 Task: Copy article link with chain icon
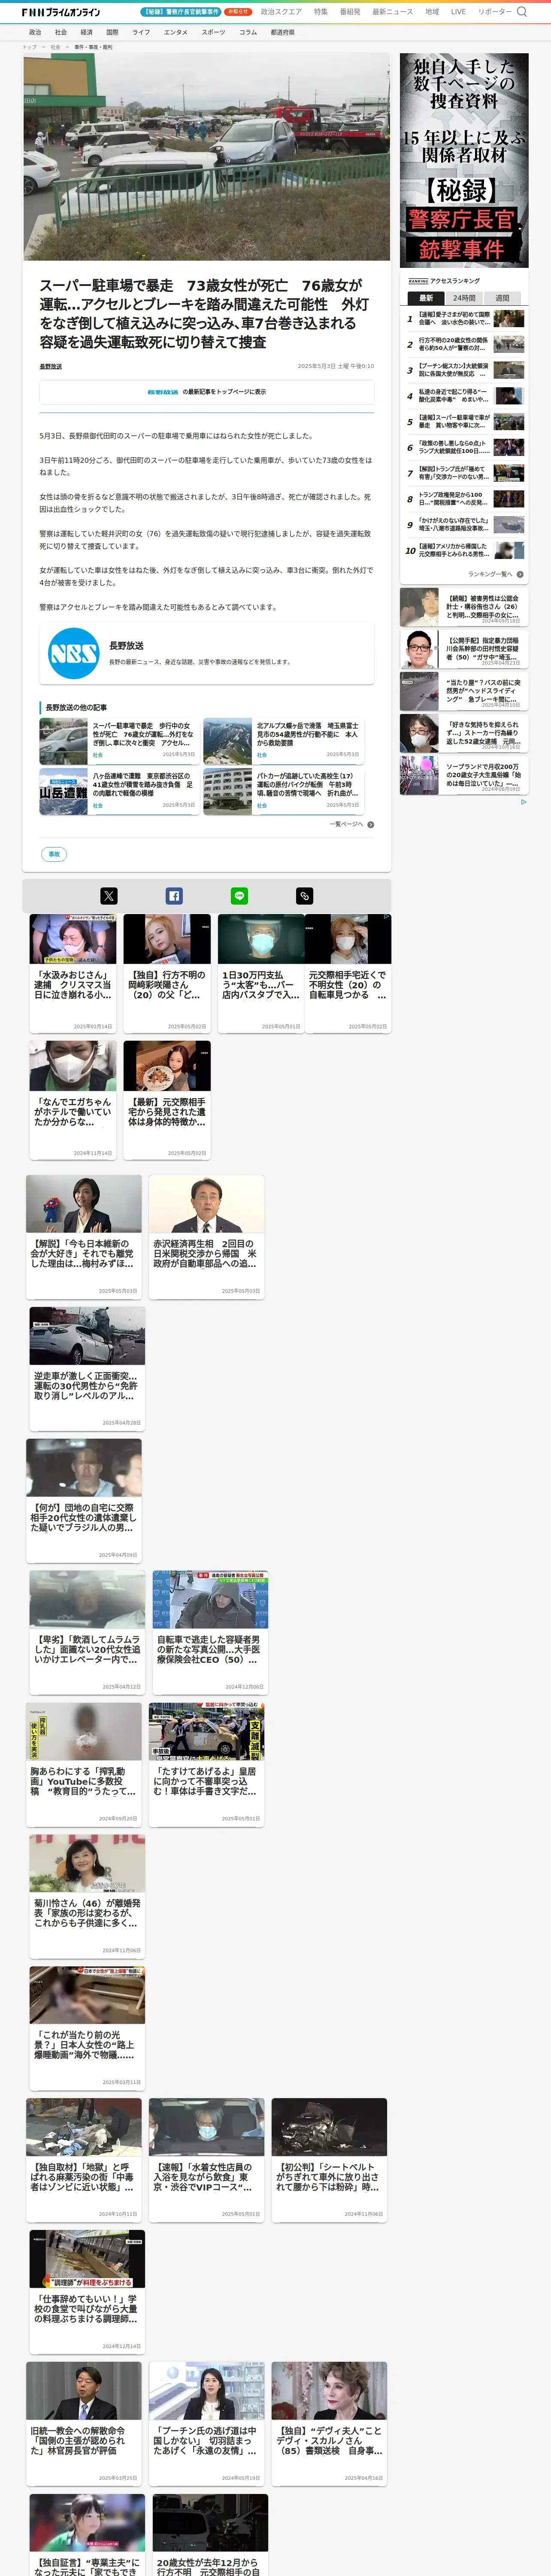(x=305, y=896)
